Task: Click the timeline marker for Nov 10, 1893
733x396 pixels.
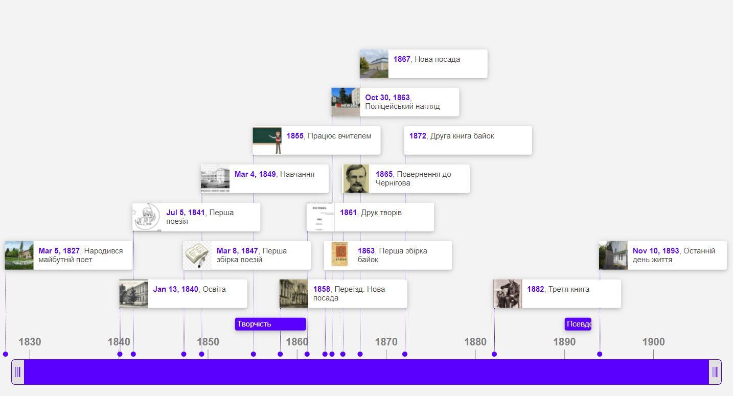Action: click(600, 354)
